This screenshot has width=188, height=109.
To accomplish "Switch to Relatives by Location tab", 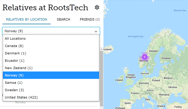I will [26, 19].
